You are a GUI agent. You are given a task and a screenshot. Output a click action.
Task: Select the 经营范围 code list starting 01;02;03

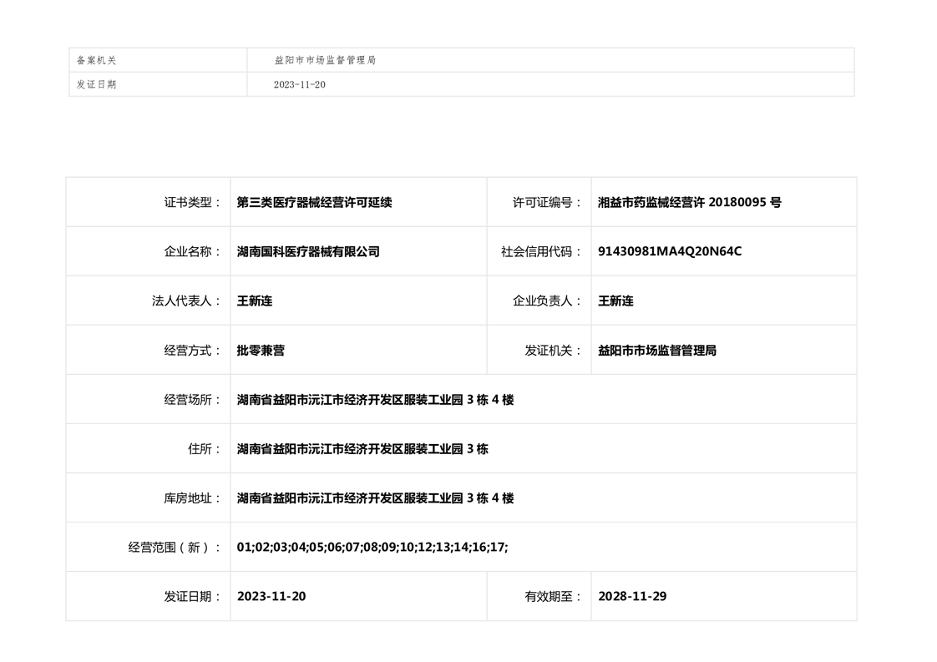coord(372,548)
